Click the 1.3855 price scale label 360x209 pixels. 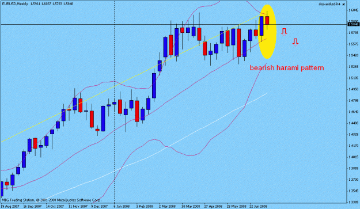[353, 168]
